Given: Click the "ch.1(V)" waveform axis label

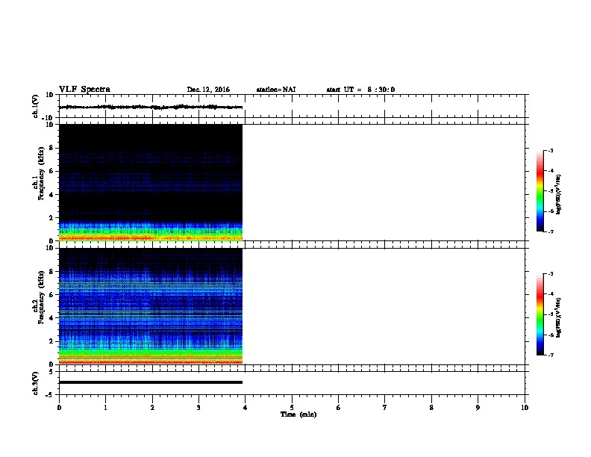Looking at the screenshot, I should [x=35, y=106].
